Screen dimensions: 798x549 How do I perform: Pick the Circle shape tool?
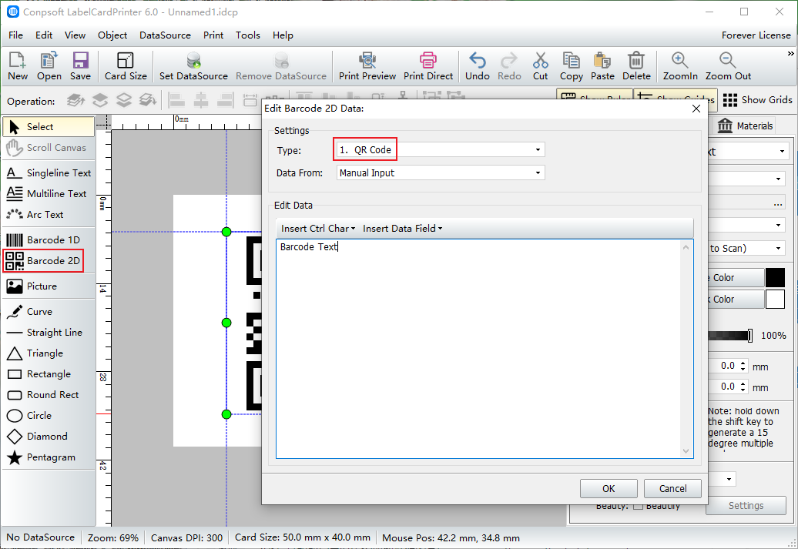49,416
